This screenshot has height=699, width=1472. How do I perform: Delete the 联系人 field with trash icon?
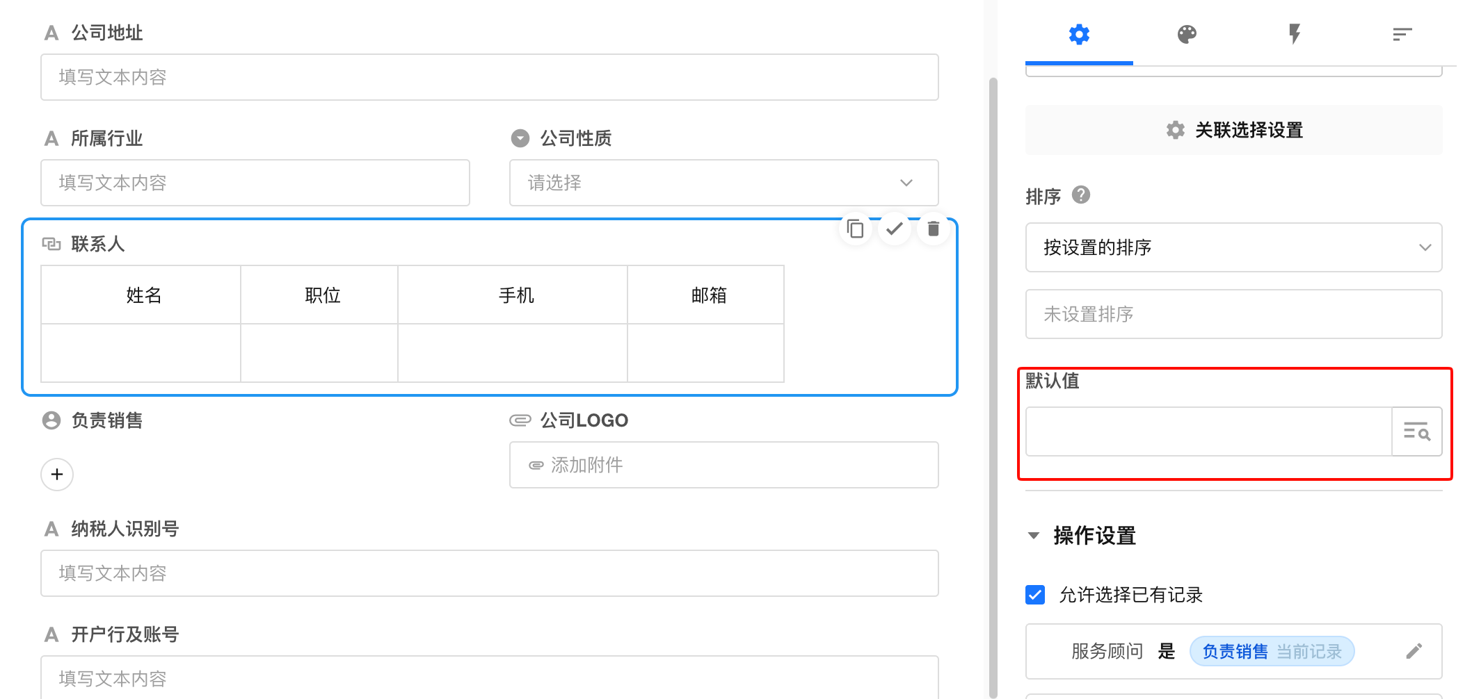934,229
